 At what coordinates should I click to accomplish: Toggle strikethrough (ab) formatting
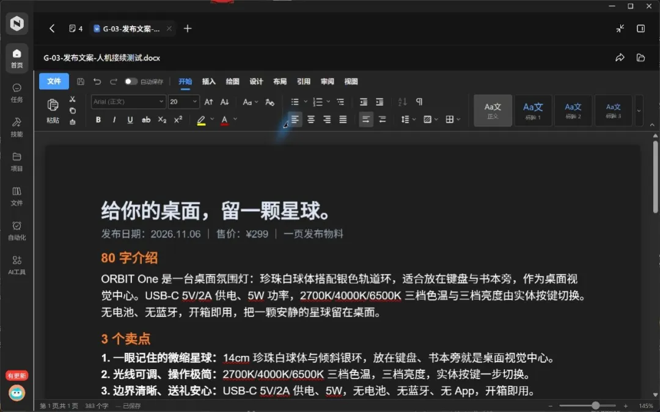point(146,120)
